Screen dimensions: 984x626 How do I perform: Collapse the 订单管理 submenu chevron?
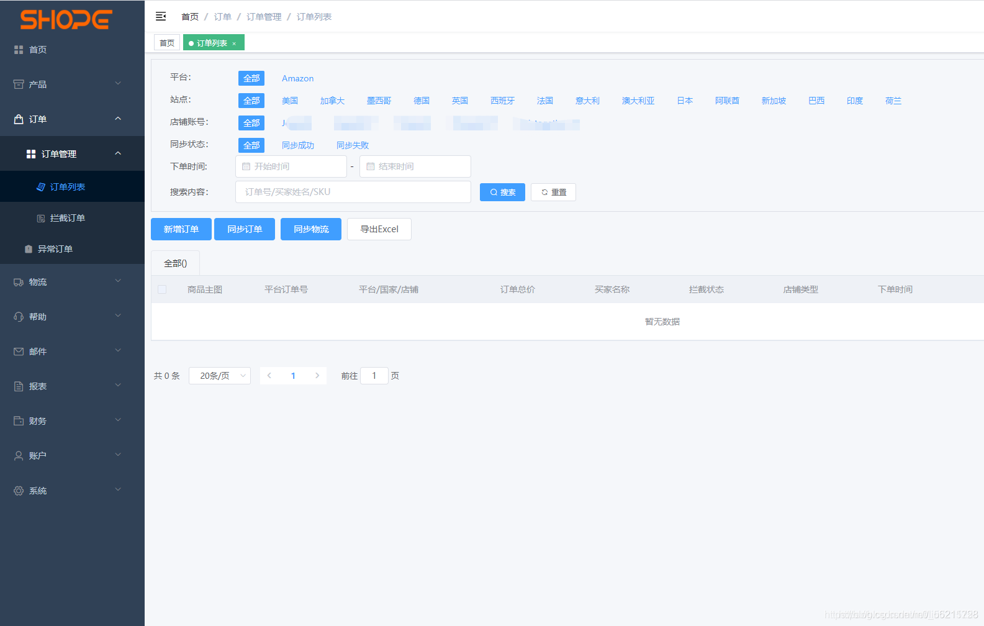coord(118,153)
